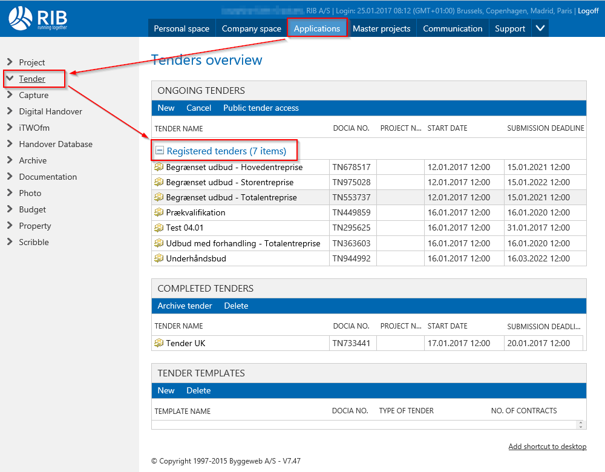The width and height of the screenshot is (605, 472).
Task: Click tender icon beside Tender UK
Action: (159, 343)
